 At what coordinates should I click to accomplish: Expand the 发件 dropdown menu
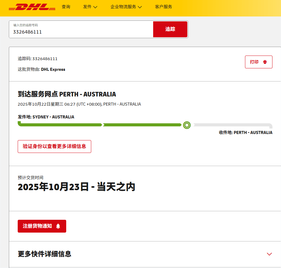point(90,7)
